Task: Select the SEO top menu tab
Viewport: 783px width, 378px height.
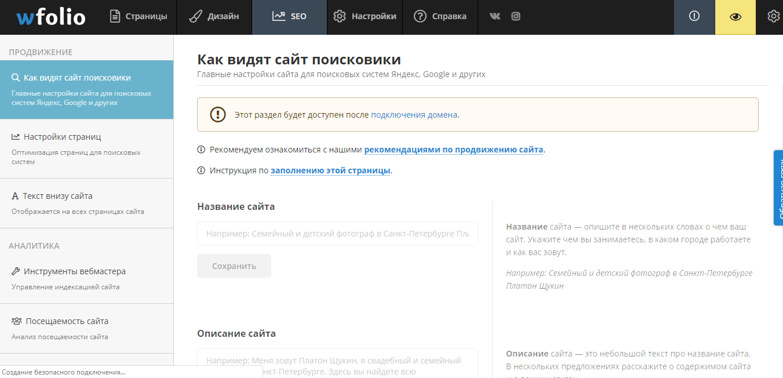Action: tap(289, 17)
